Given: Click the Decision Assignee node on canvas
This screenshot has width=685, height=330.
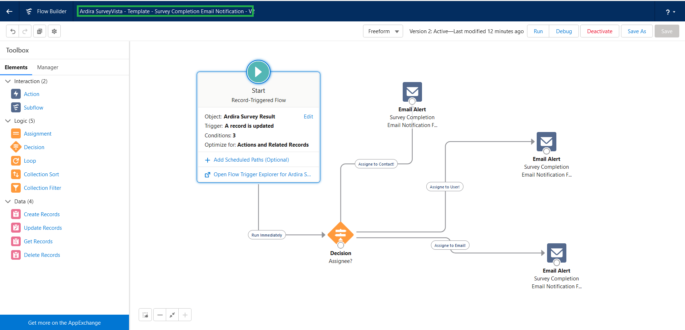Looking at the screenshot, I should tap(340, 234).
